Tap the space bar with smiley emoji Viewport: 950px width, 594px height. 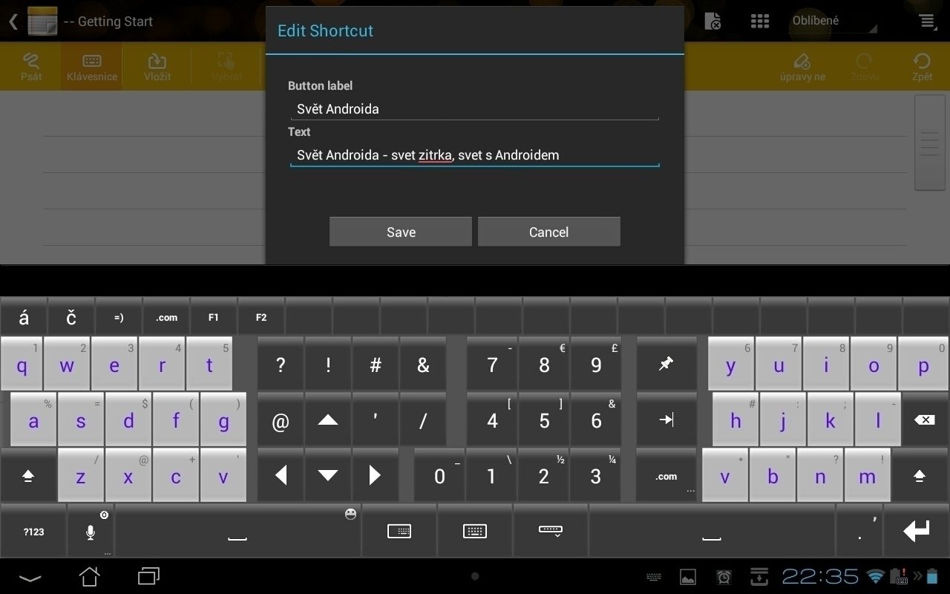click(x=237, y=531)
